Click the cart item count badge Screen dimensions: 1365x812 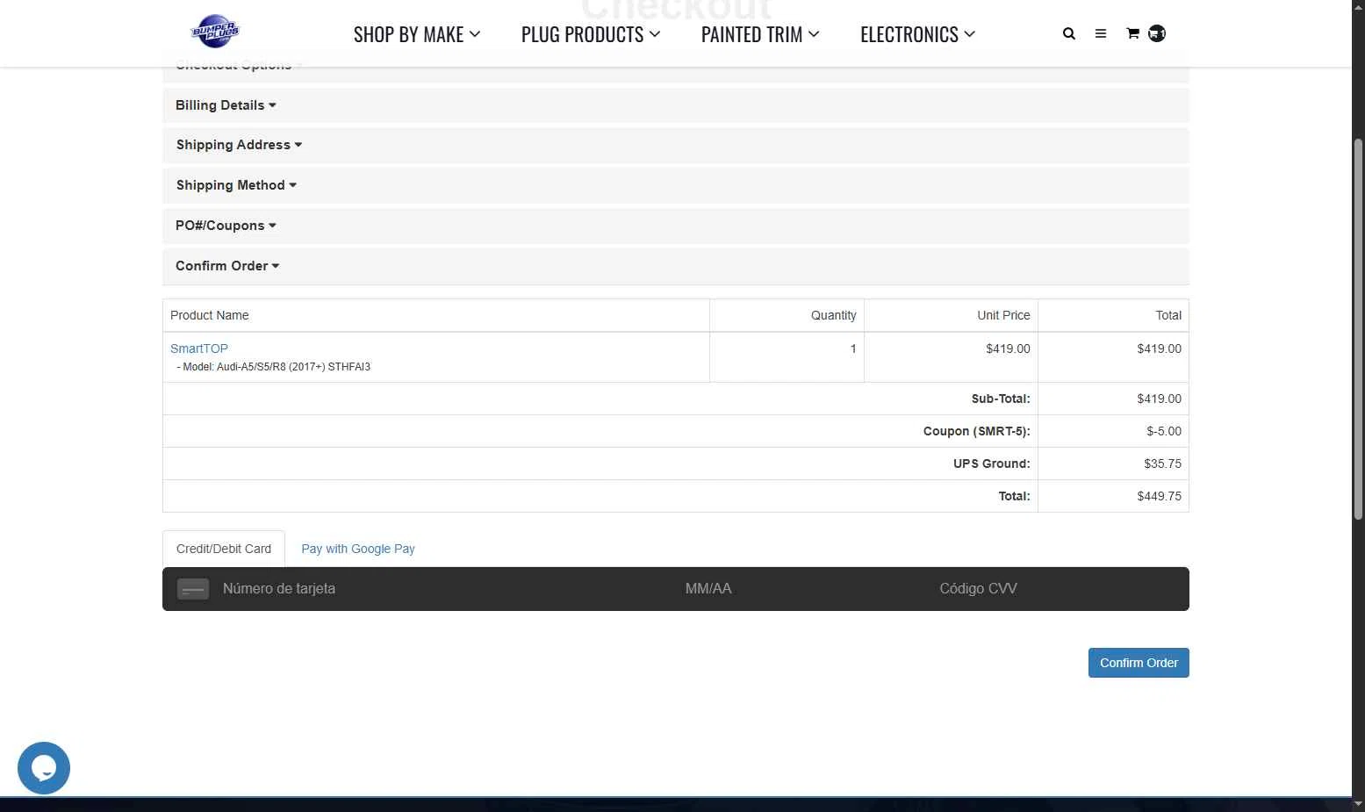pos(1157,33)
